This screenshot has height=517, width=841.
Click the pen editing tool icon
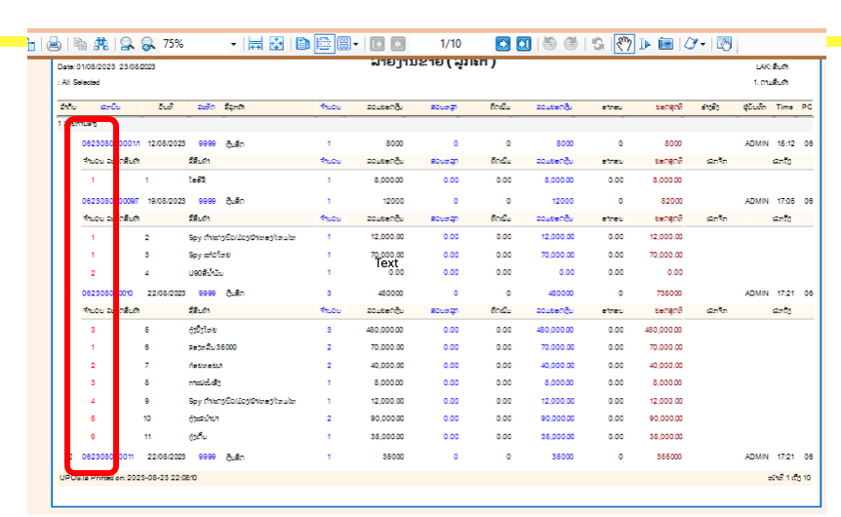pyautogui.click(x=691, y=44)
